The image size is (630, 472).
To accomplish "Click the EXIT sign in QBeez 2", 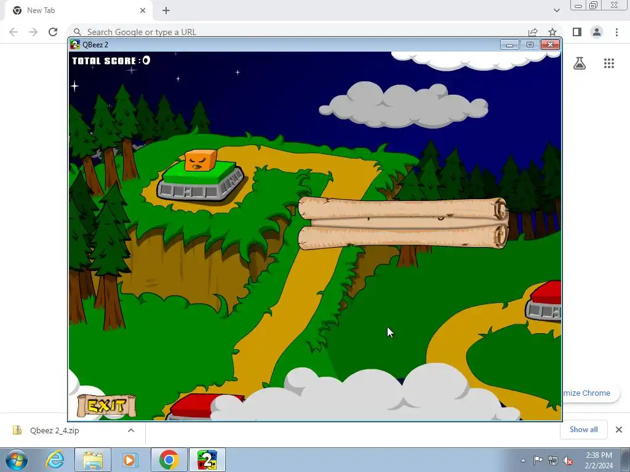I will tap(106, 406).
